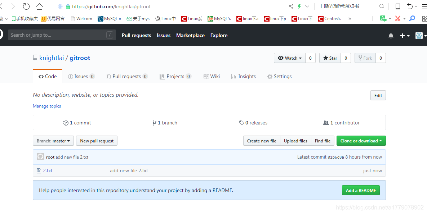Switch to the Issues repository tab
Image resolution: width=427 pixels, height=214 pixels.
pyautogui.click(x=81, y=76)
